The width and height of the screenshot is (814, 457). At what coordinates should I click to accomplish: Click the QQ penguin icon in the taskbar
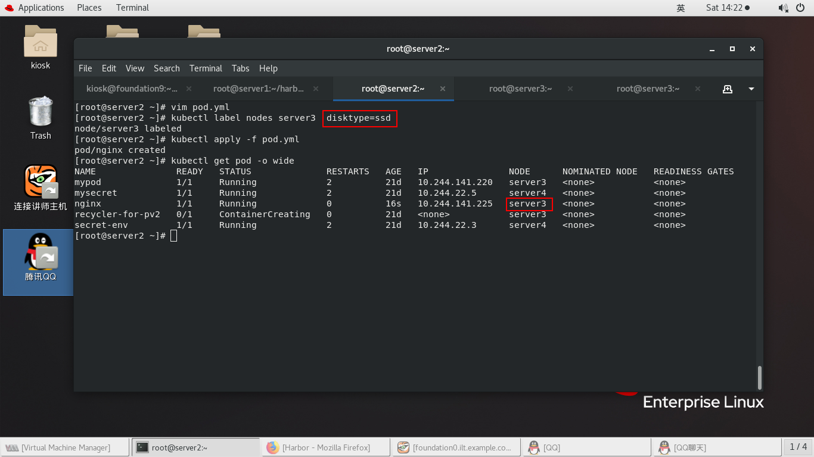pos(533,447)
